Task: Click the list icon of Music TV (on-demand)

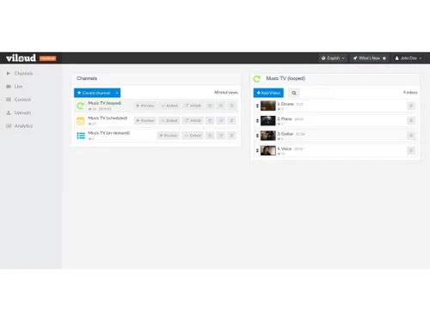Action: [x=81, y=136]
